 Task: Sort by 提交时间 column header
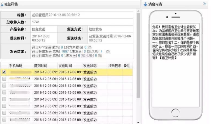tap(41, 66)
